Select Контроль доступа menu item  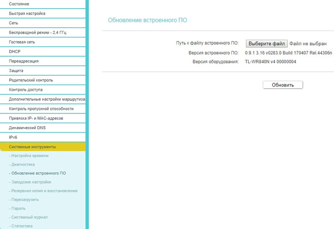(x=43, y=89)
